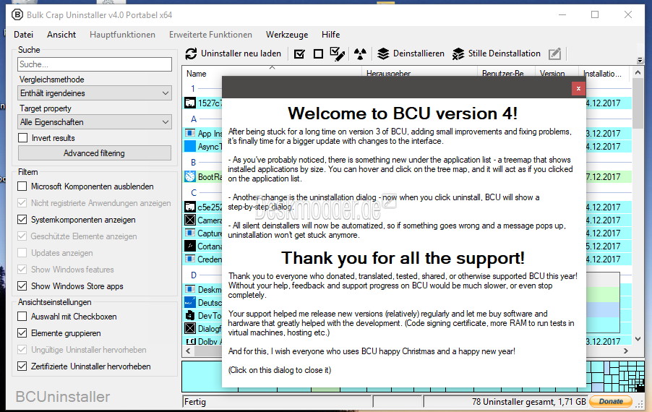Click the Advanced filtering button

[95, 153]
